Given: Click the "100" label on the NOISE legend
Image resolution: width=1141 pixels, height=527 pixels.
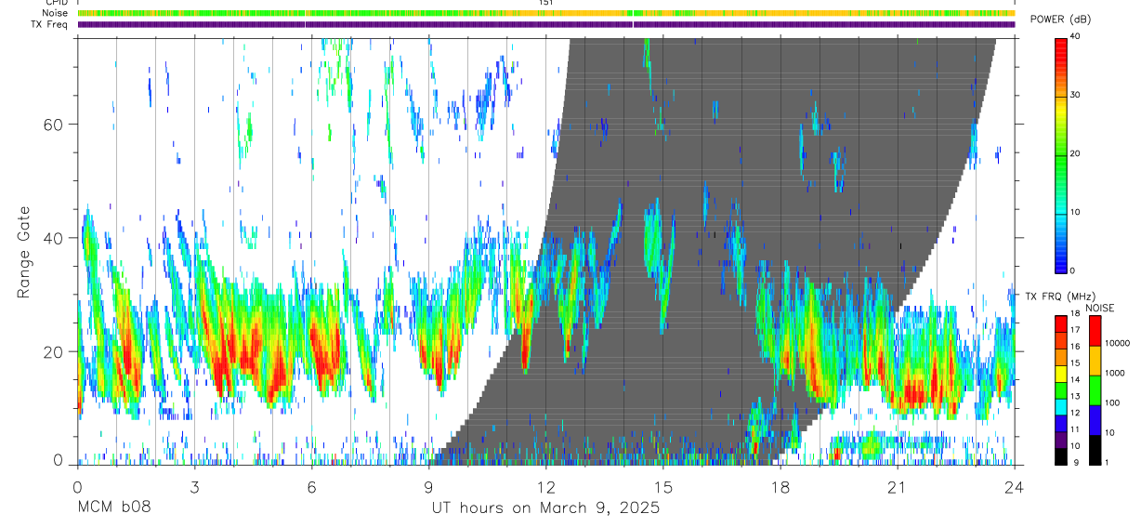Looking at the screenshot, I should click(1112, 402).
